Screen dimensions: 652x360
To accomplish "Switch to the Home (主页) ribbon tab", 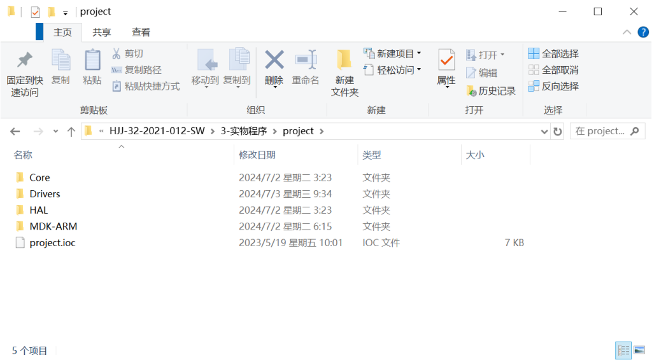I will (x=63, y=32).
